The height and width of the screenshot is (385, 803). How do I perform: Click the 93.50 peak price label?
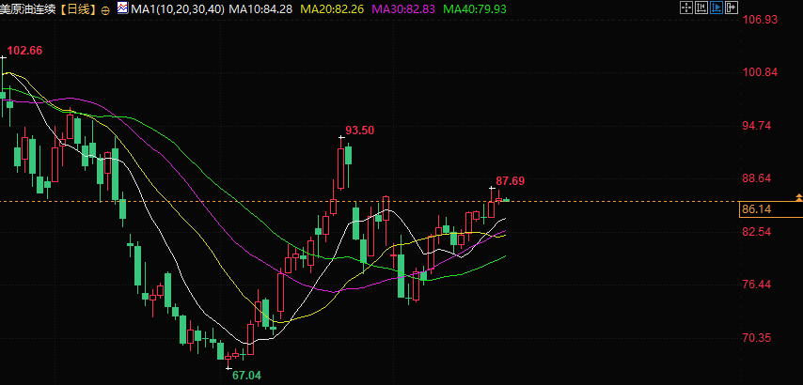tap(359, 131)
